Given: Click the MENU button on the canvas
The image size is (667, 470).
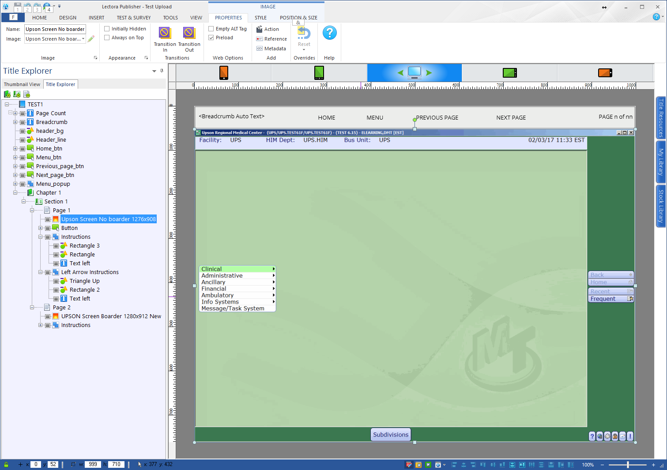Looking at the screenshot, I should pos(375,118).
